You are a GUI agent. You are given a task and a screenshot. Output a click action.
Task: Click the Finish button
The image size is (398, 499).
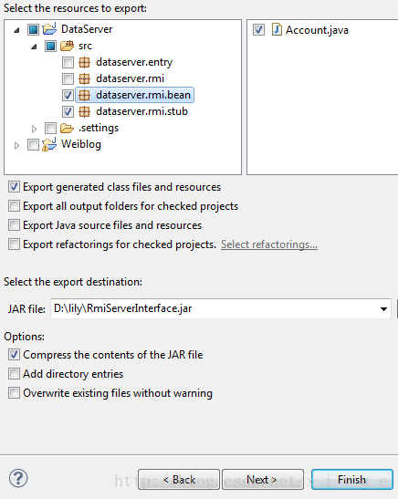(x=351, y=479)
